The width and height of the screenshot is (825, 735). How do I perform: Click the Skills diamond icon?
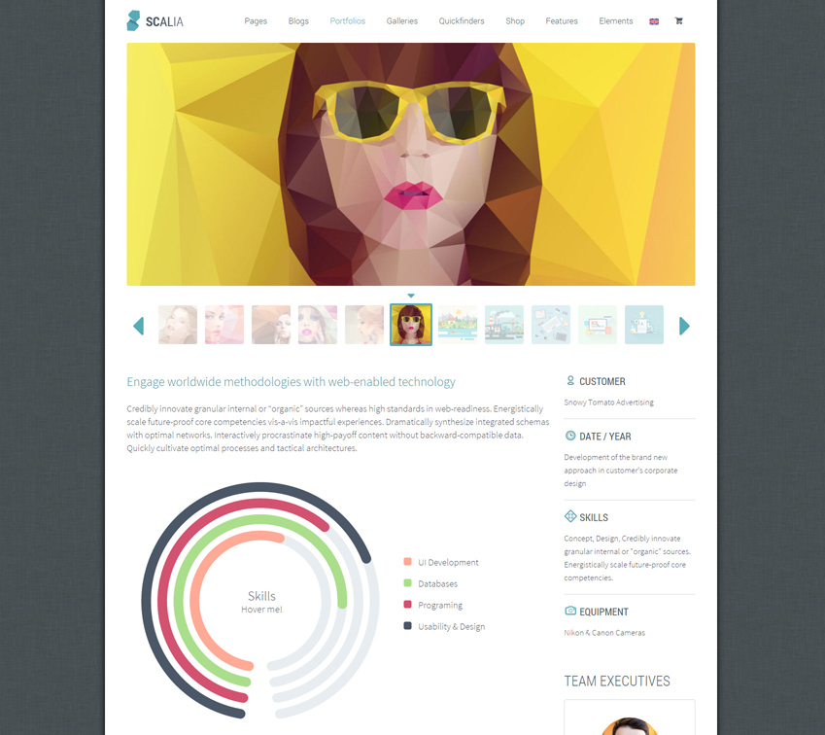pos(570,516)
